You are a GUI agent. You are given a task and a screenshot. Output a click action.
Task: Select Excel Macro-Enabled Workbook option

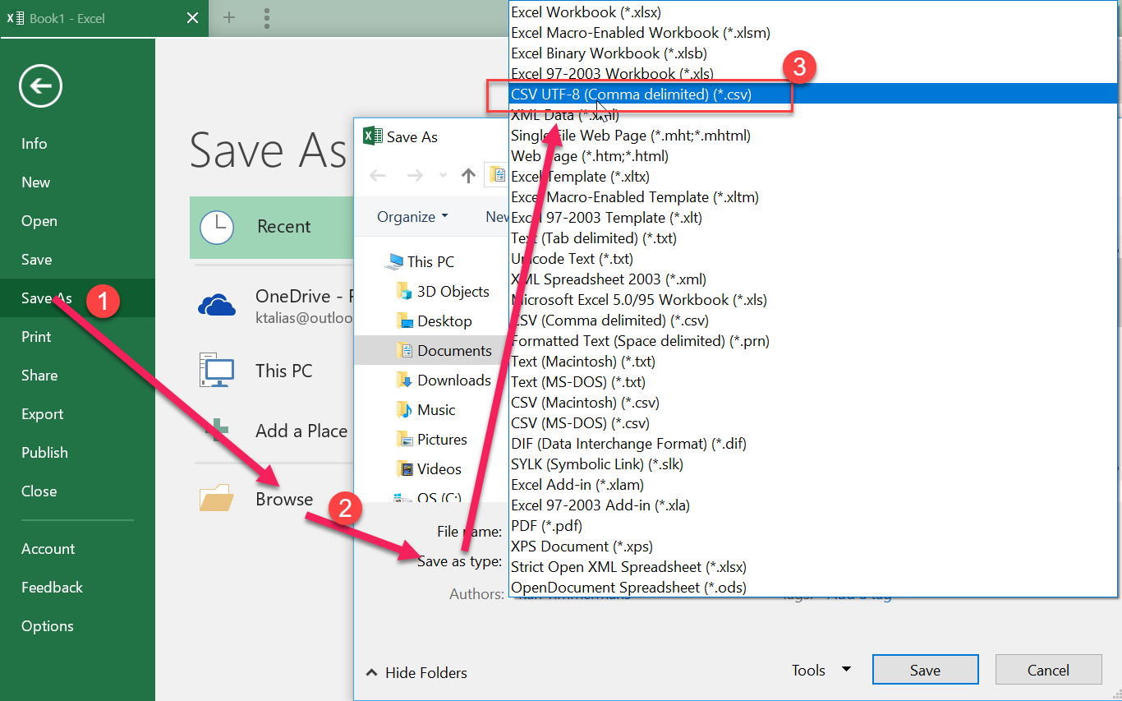640,33
